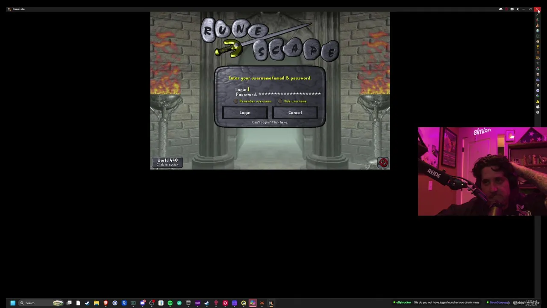Open the "Can't login? Click here" link

pos(270,122)
